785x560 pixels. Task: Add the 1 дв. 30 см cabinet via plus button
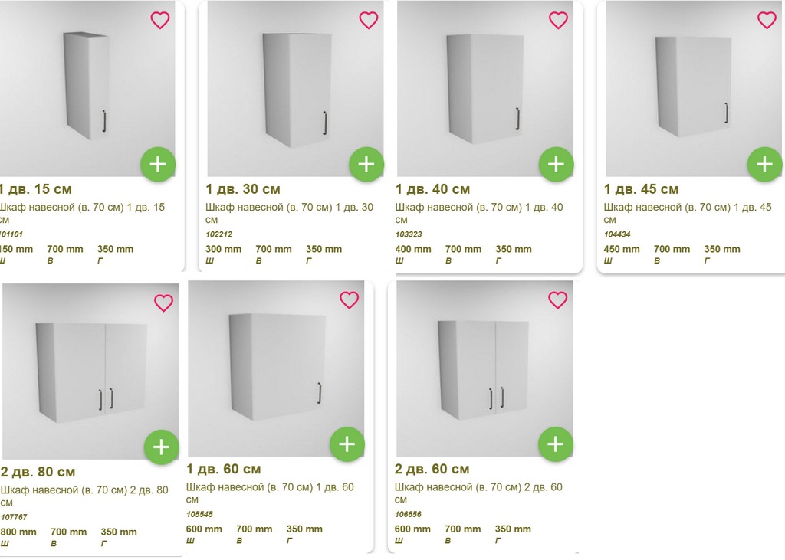(366, 164)
